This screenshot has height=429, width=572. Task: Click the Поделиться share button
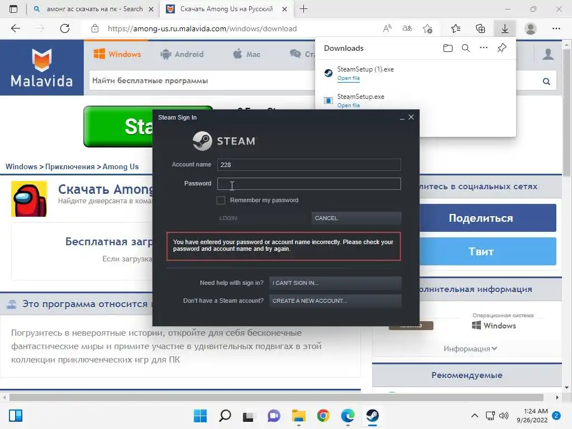(x=488, y=218)
